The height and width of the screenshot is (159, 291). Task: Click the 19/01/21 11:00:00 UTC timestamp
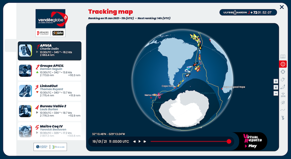(x=111, y=142)
